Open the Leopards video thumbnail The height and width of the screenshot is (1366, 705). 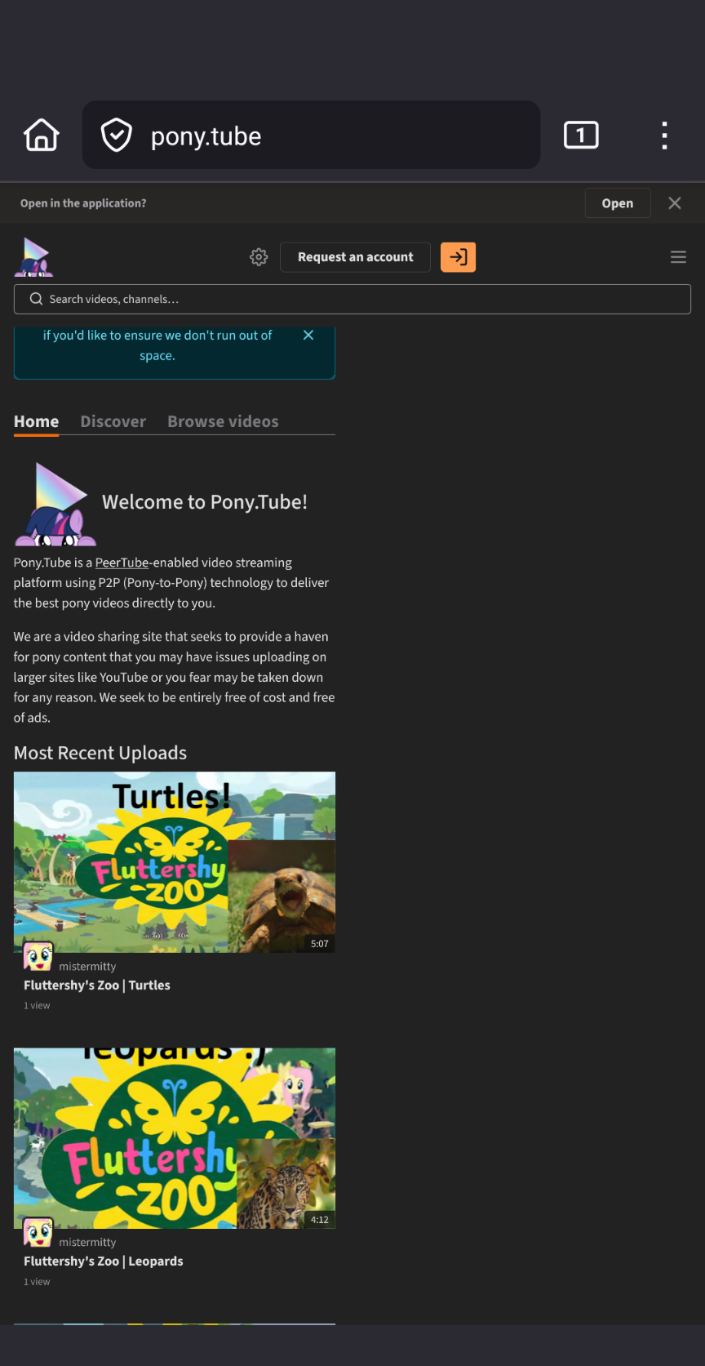(x=175, y=1138)
